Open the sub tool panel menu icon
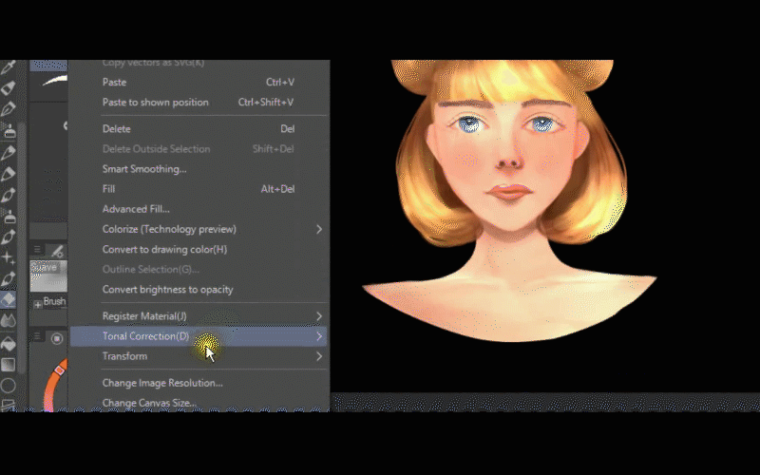 37,252
